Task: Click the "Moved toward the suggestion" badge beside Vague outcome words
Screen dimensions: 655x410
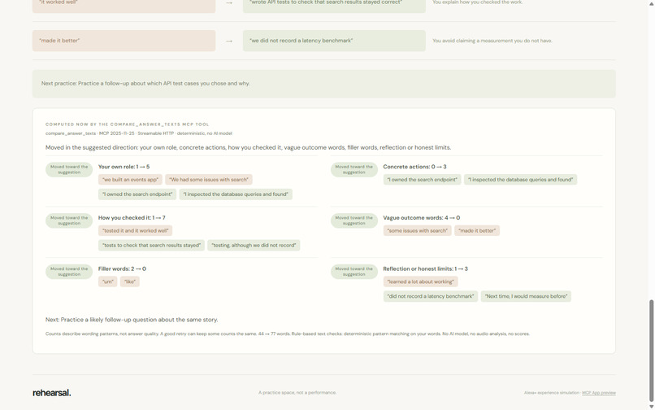Action: pos(354,220)
